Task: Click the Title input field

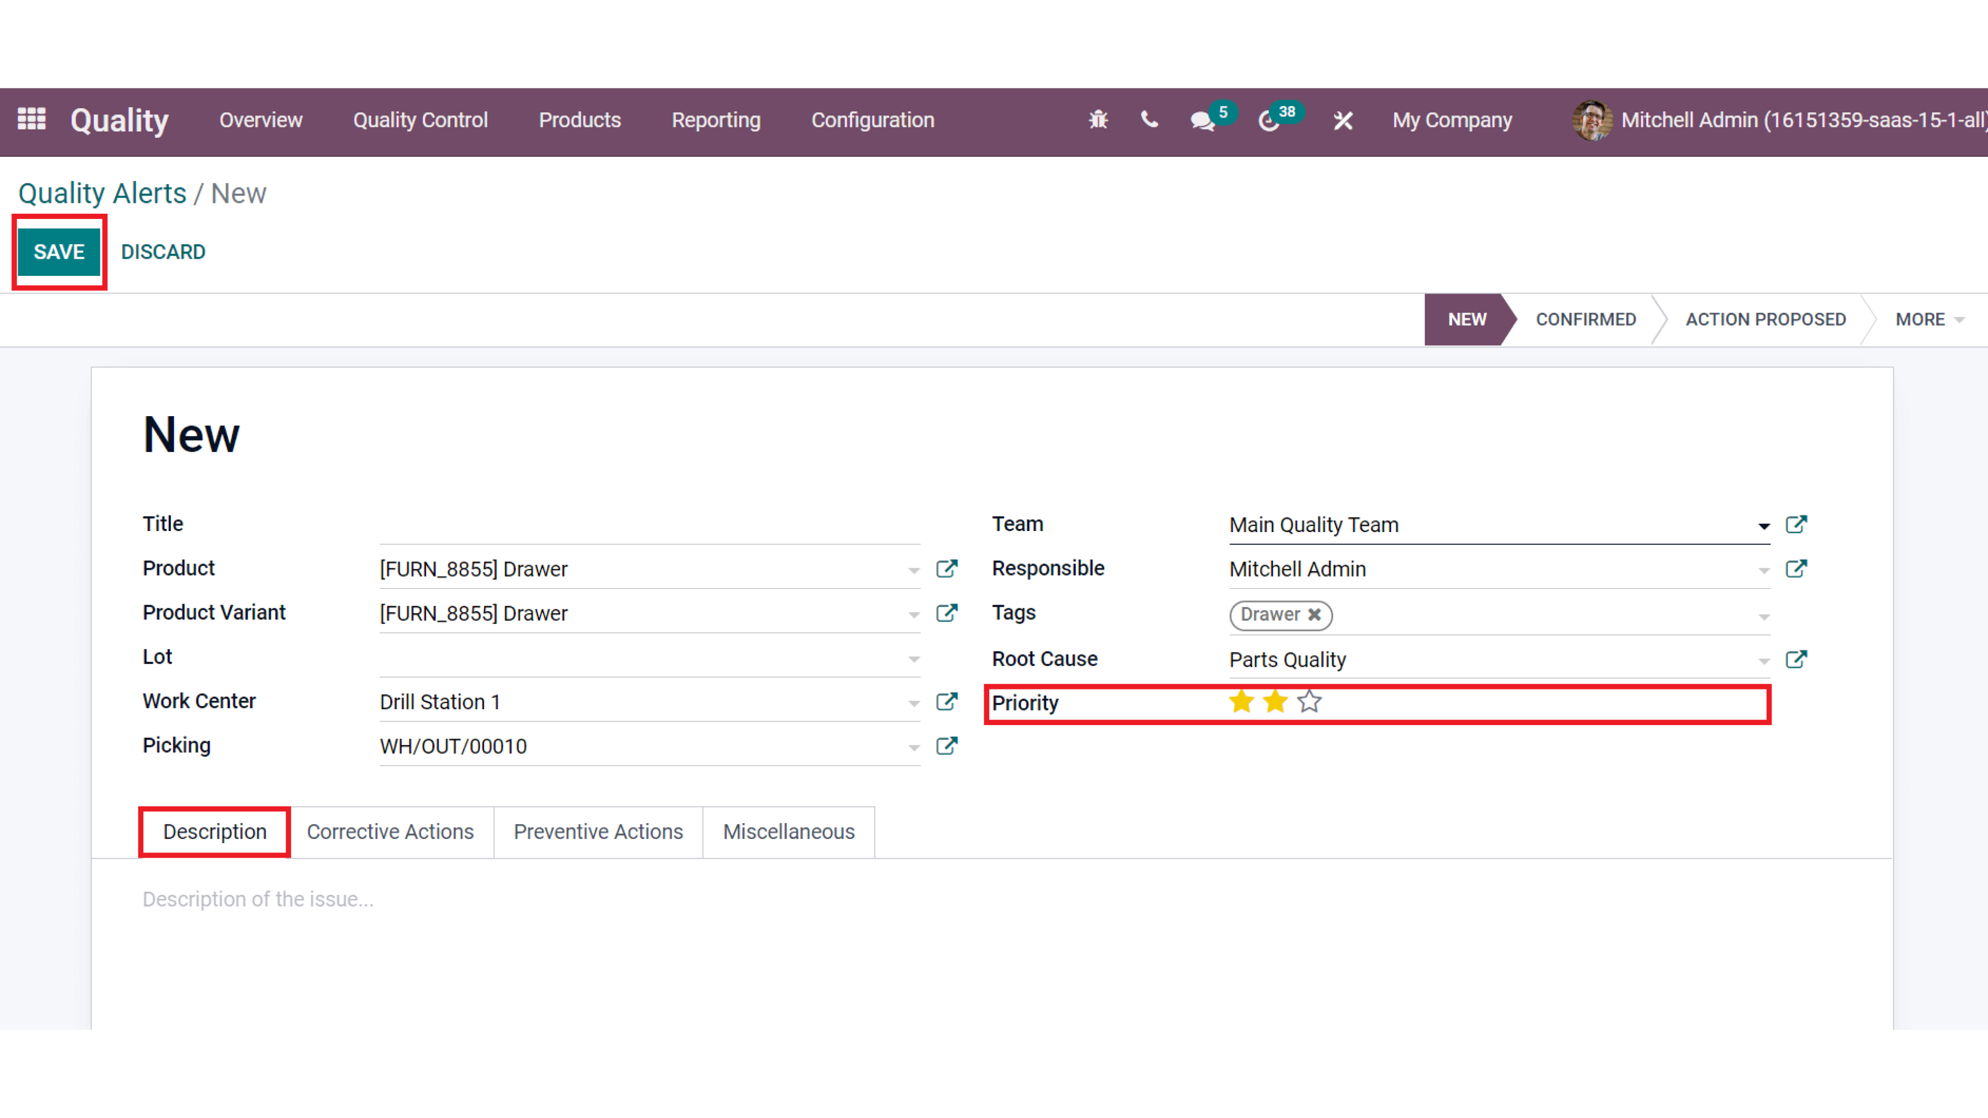Action: point(649,525)
